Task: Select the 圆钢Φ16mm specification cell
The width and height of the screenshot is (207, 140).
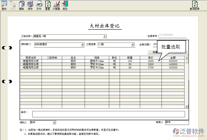Action: [x=97, y=61]
